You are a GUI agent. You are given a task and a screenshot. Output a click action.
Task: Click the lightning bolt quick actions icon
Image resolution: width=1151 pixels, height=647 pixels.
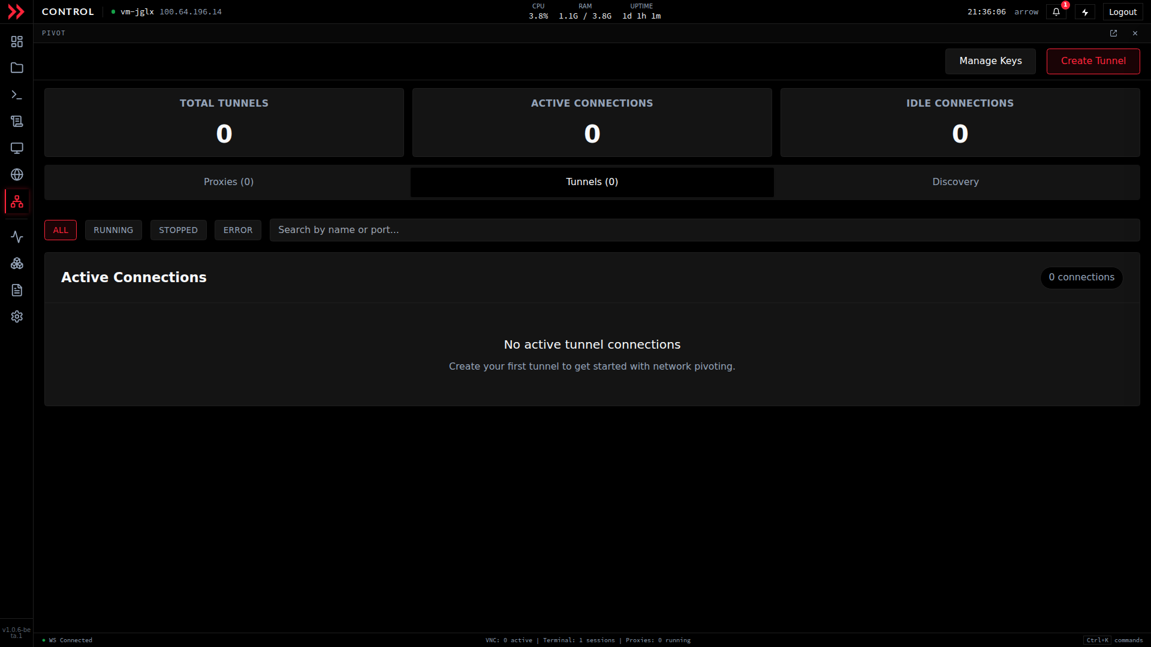tap(1085, 12)
